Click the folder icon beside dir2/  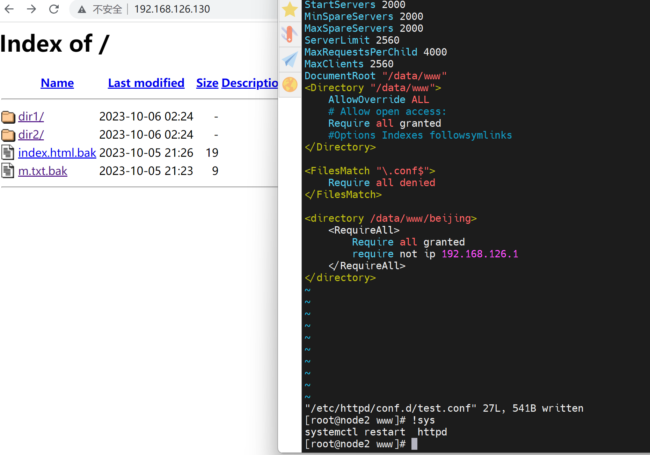[x=8, y=135]
